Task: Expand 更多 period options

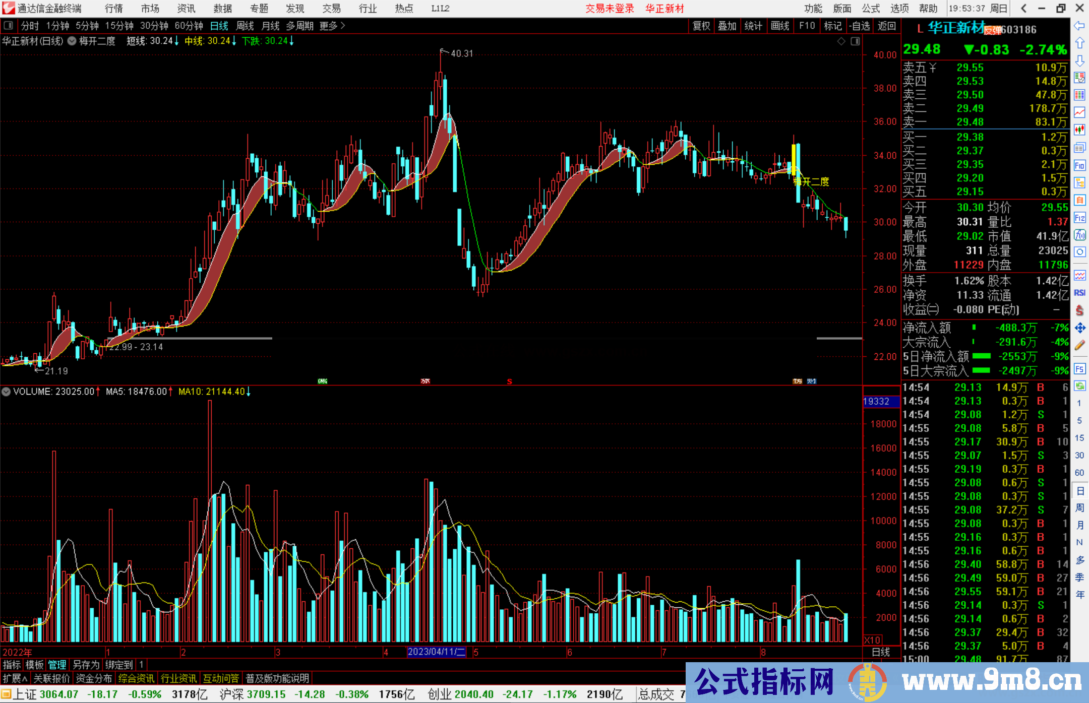Action: click(x=332, y=26)
